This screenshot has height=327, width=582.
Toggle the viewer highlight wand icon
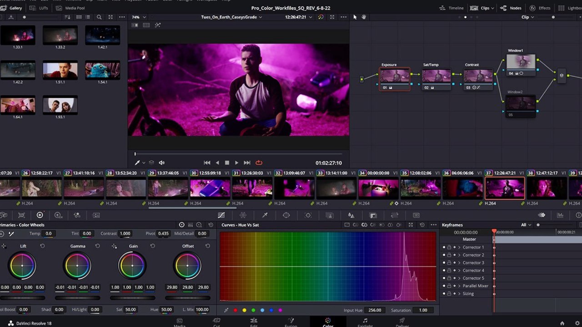point(158,25)
